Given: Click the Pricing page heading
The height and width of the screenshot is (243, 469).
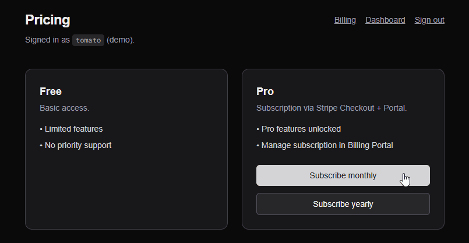Looking at the screenshot, I should [48, 20].
